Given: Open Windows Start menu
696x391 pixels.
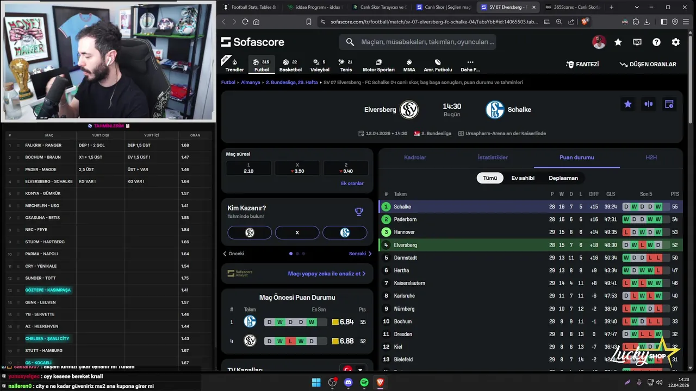Looking at the screenshot, I should click(316, 382).
